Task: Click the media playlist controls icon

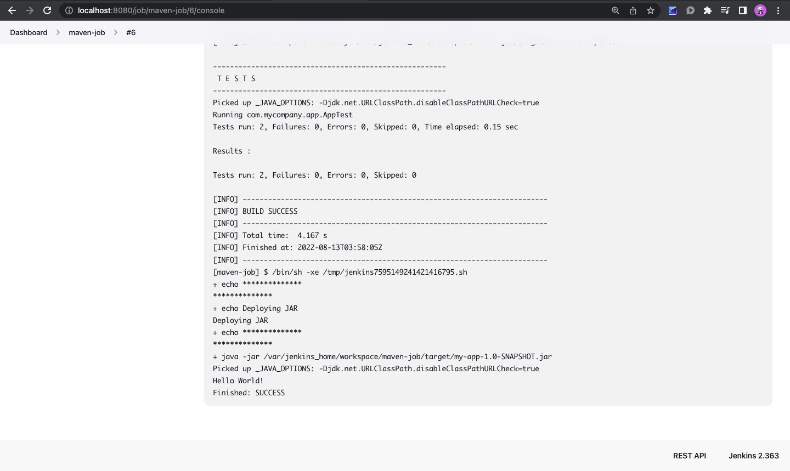Action: (x=725, y=10)
